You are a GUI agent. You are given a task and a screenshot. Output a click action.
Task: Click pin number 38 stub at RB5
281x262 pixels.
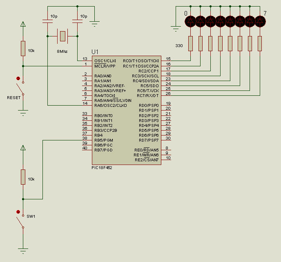click(85, 138)
